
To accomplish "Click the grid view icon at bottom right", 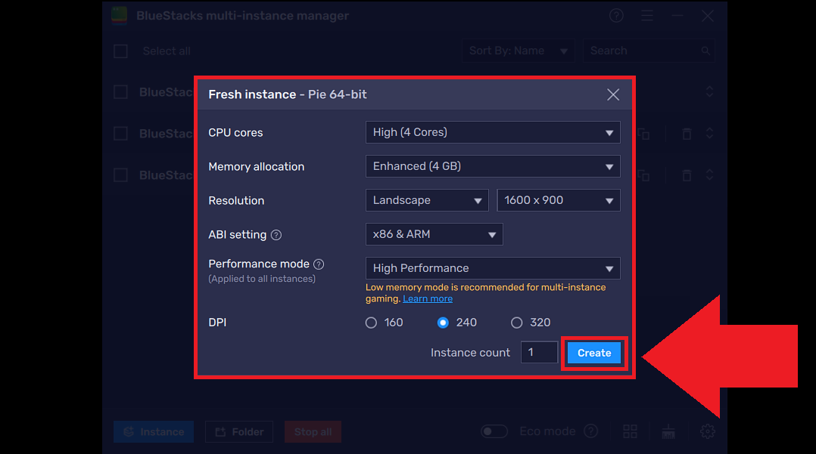I will [x=630, y=431].
